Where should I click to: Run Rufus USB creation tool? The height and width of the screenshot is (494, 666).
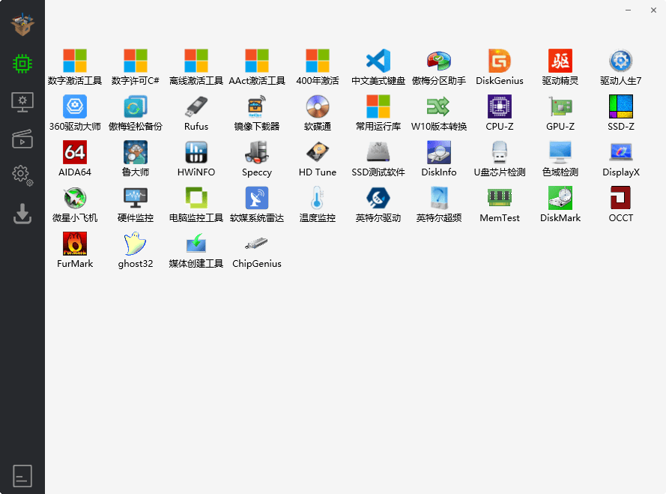coord(196,112)
